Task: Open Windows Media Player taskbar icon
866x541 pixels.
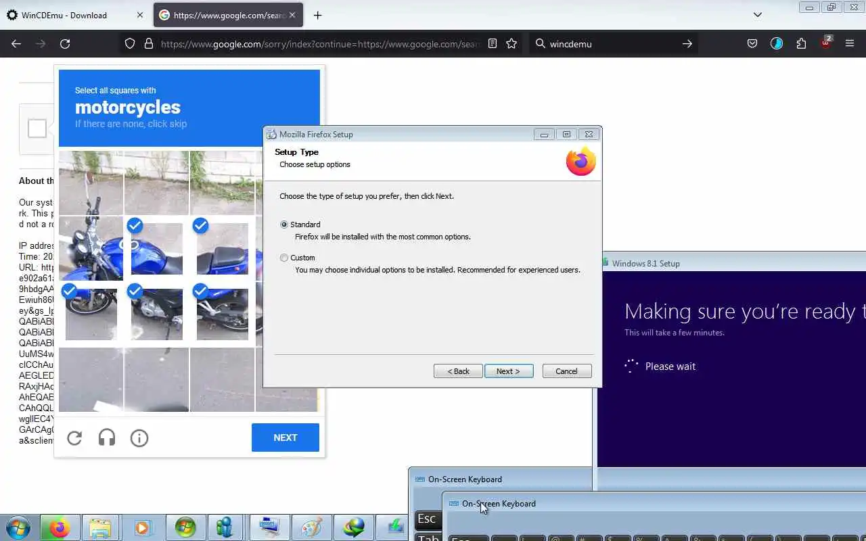Action: pos(142,527)
